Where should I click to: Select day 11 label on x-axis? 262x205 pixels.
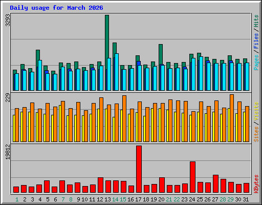click(92, 199)
